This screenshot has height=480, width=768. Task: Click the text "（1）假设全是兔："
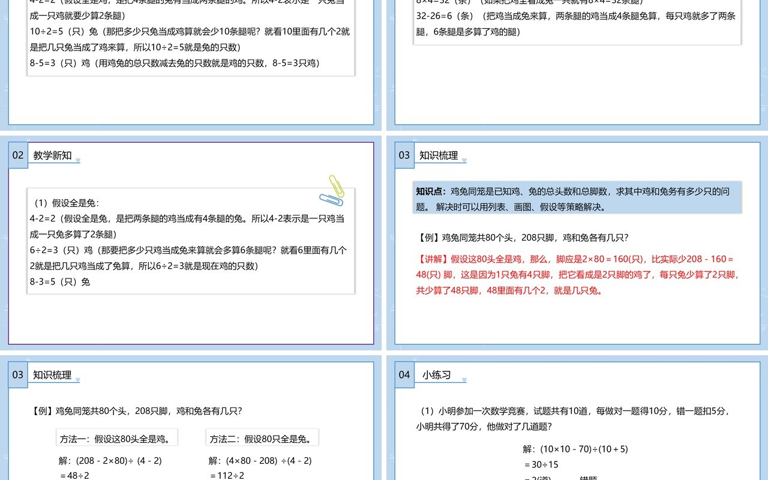(65, 203)
